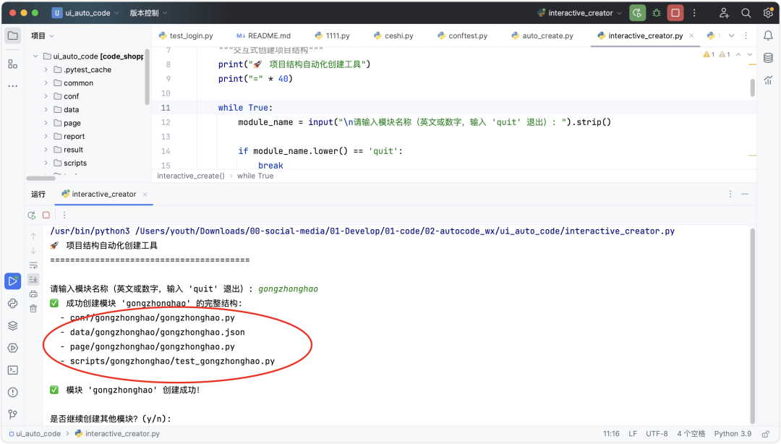Toggle read-only lock icon in status bar
Viewport: 781px width, 444px height.
pyautogui.click(x=766, y=434)
